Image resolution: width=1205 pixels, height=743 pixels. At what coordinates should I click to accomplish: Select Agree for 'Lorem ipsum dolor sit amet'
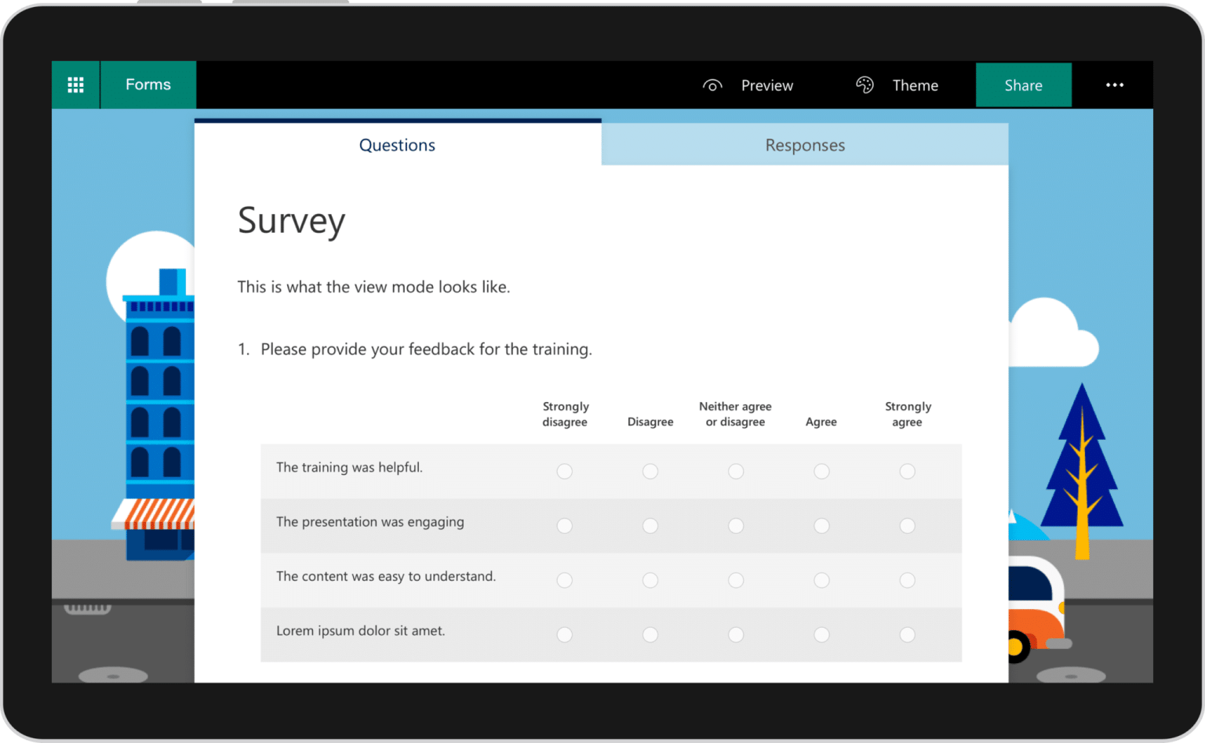pyautogui.click(x=821, y=634)
